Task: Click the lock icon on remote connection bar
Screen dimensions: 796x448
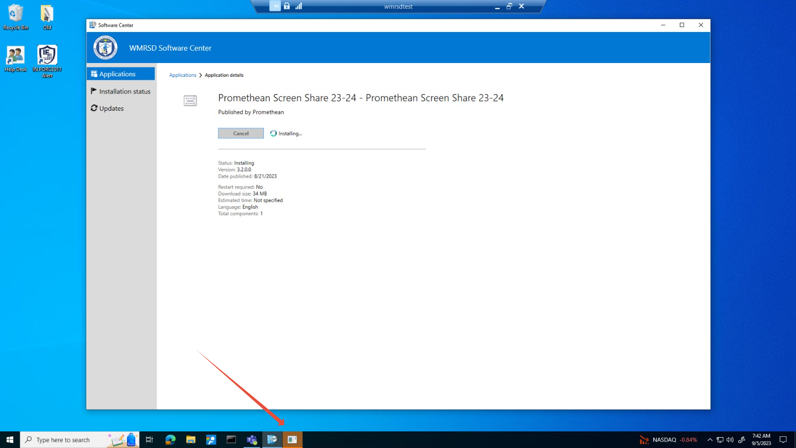Action: pyautogui.click(x=287, y=6)
